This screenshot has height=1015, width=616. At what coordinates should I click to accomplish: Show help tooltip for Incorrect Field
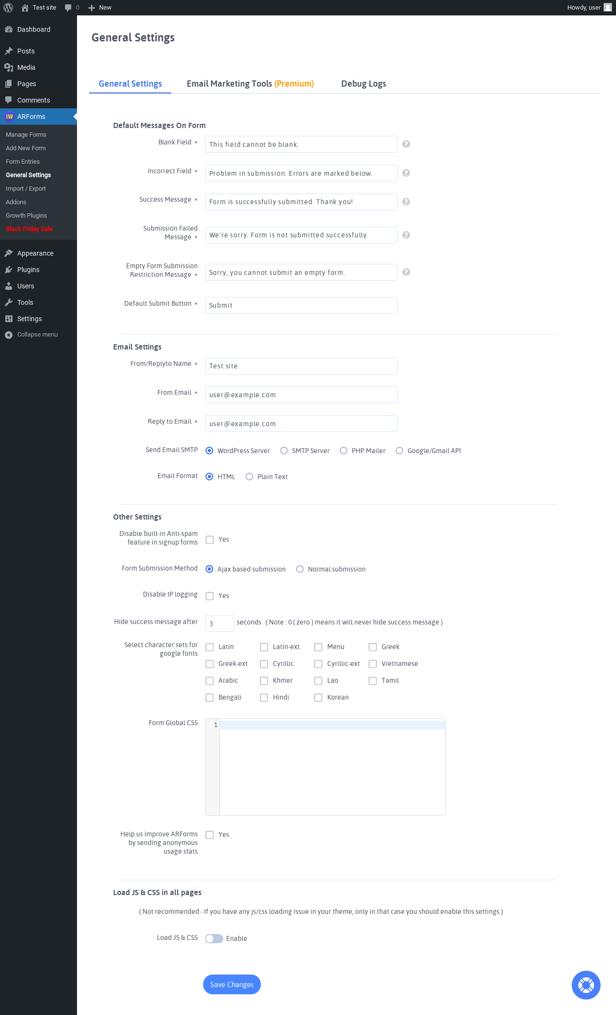[x=406, y=173]
